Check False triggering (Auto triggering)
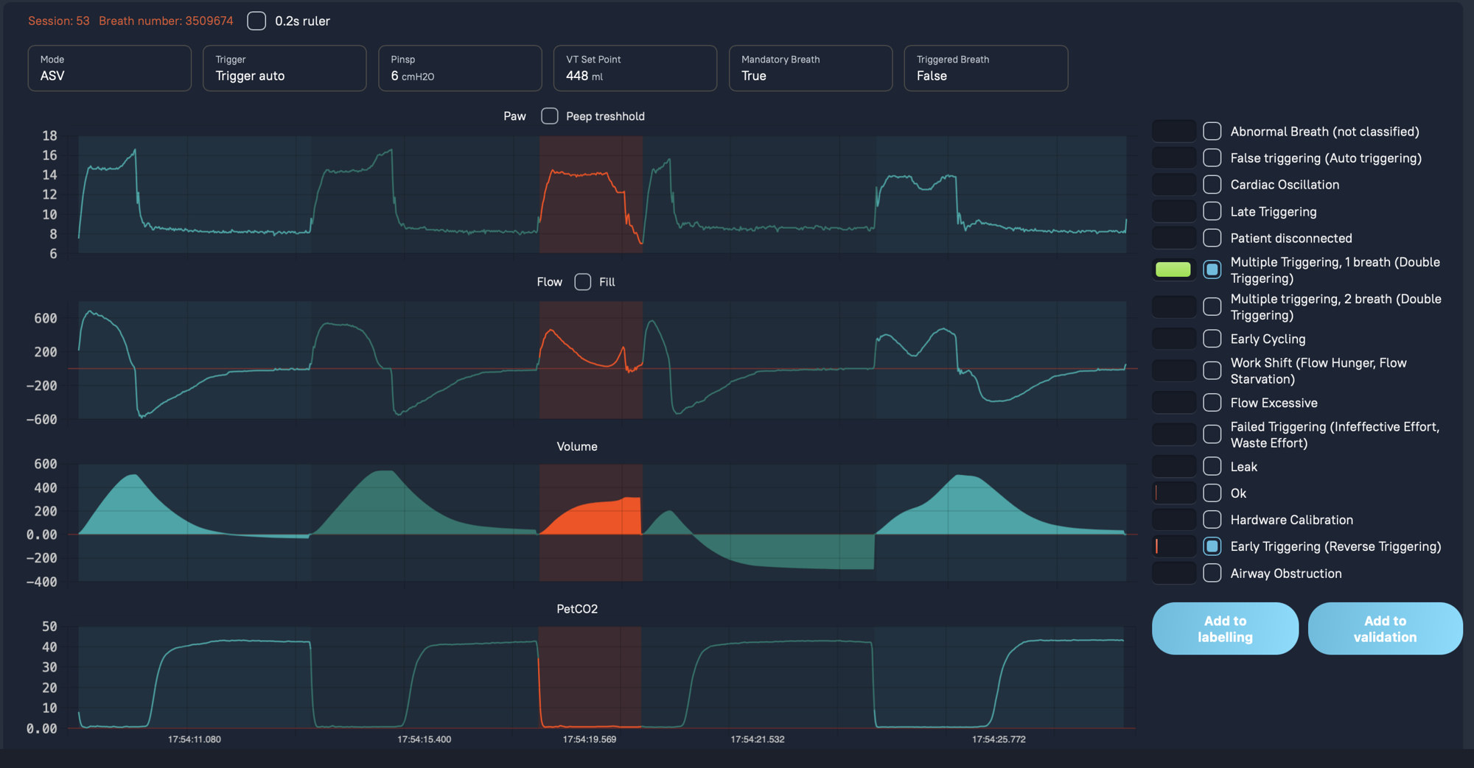 1212,158
